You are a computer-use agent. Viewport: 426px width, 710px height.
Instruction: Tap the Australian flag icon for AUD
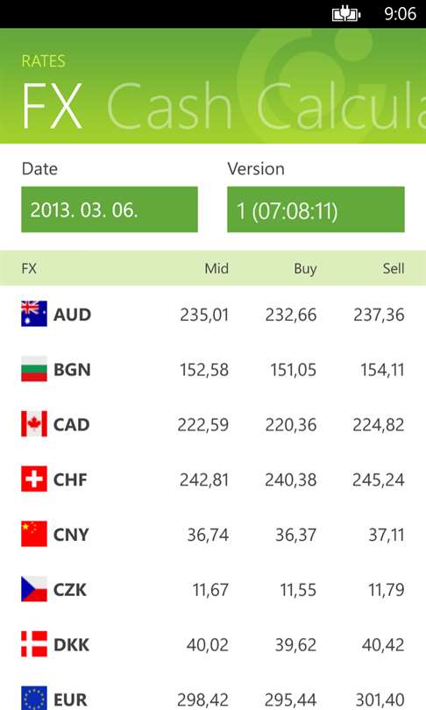pos(34,314)
